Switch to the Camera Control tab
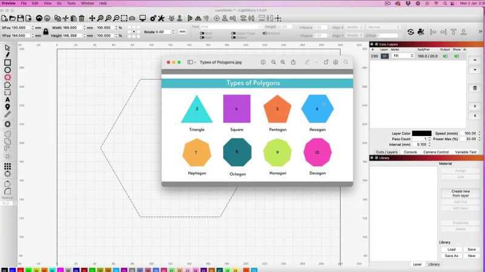Image resolution: width=485 pixels, height=272 pixels. (435, 152)
